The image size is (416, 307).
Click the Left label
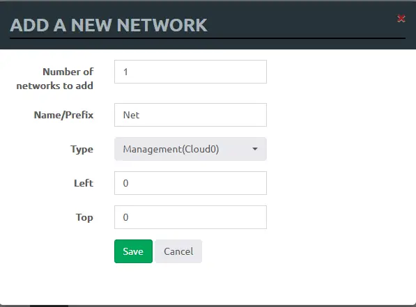(84, 183)
